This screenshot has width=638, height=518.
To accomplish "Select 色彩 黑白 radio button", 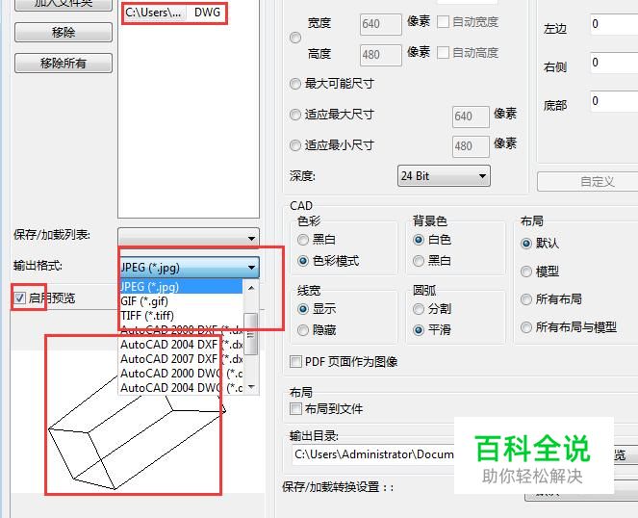I will pyautogui.click(x=303, y=240).
